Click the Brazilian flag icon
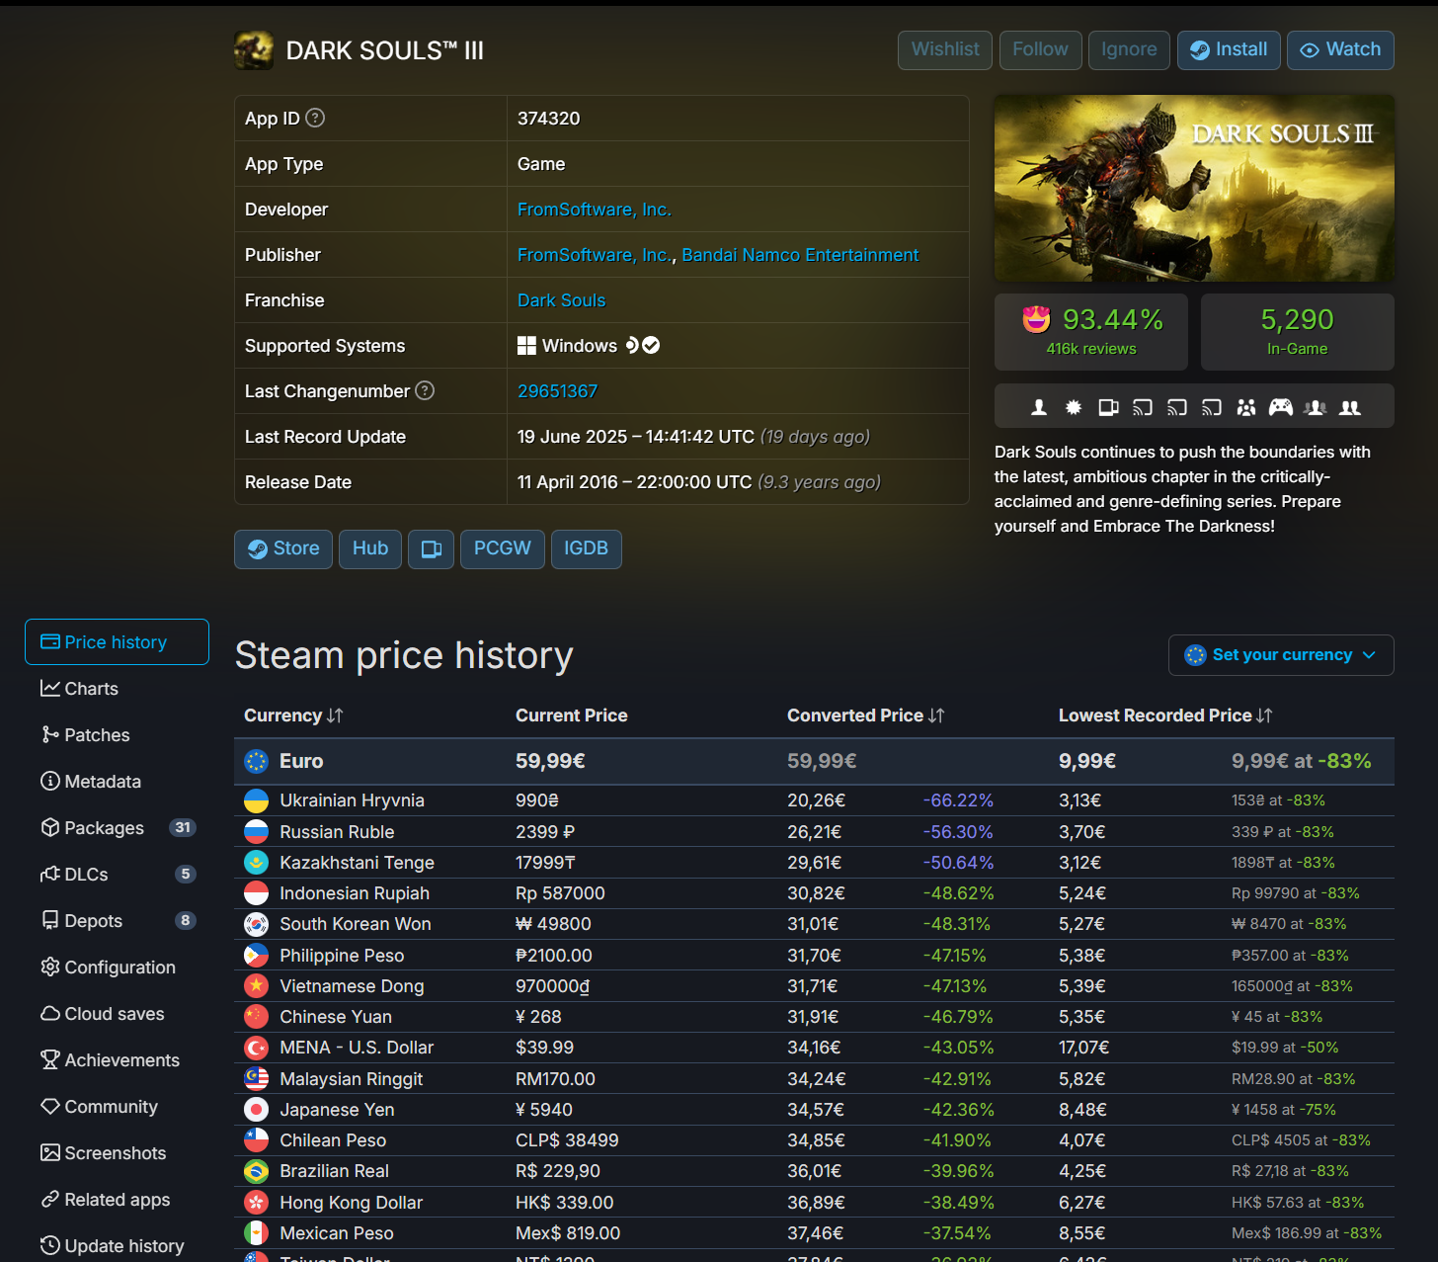This screenshot has height=1262, width=1438. pos(256,1171)
